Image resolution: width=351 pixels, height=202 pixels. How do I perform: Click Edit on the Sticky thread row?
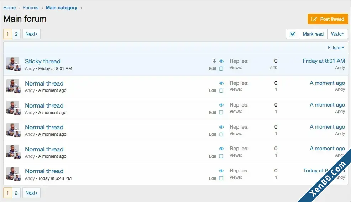point(213,69)
